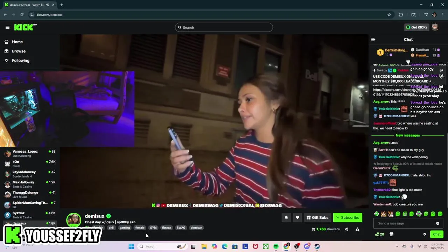
Task: Click the Kick logo
Action: 25,27
